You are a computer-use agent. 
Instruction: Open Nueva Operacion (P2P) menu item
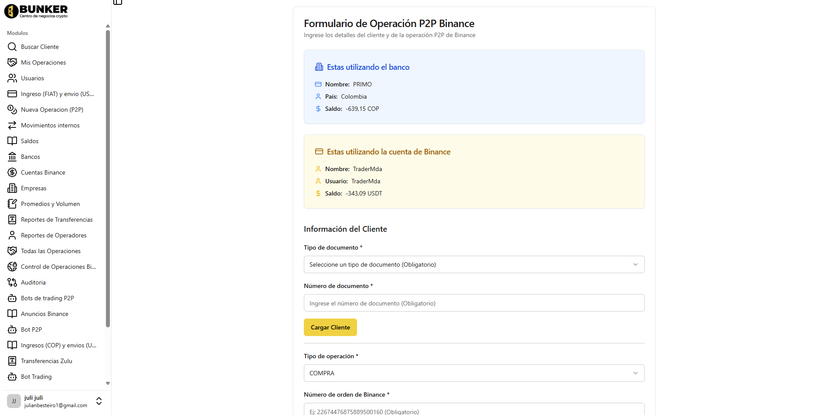52,110
